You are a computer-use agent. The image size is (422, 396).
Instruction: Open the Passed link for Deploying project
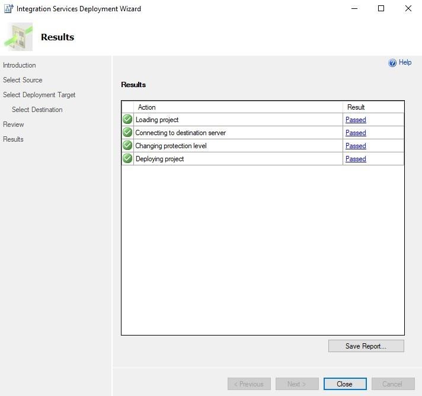356,159
